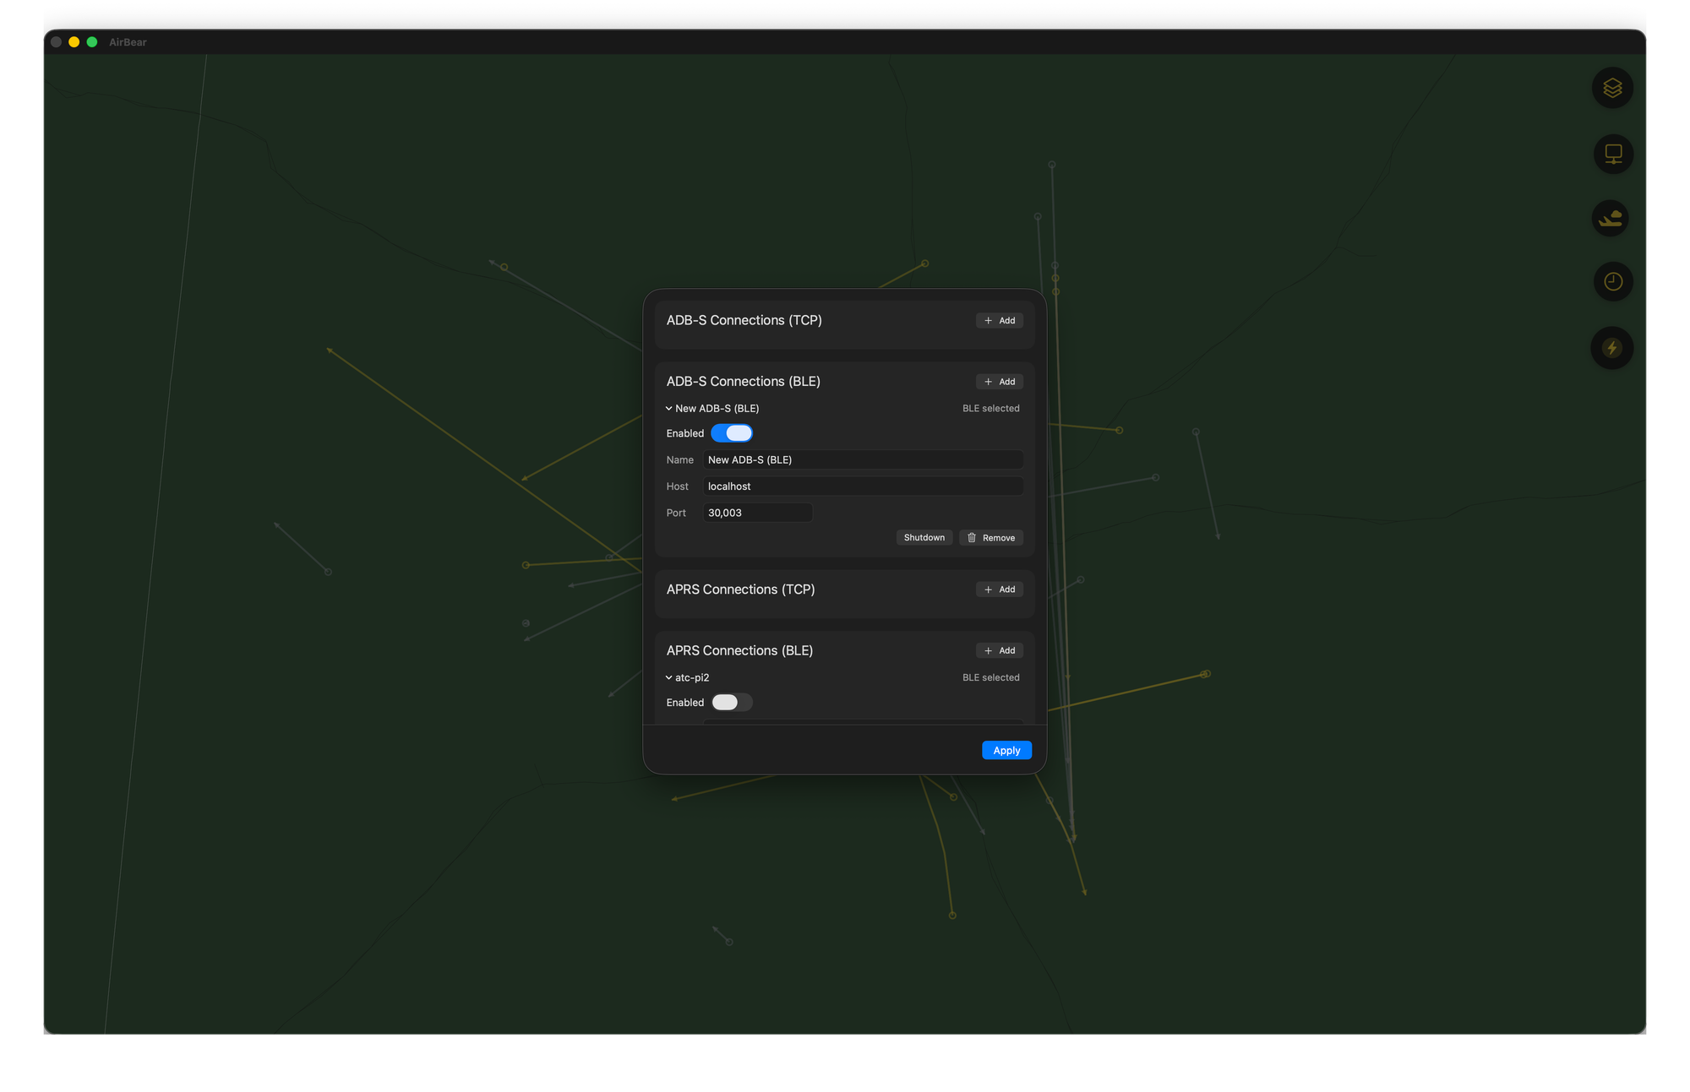The width and height of the screenshot is (1690, 1092).
Task: Click the clock history icon
Action: (x=1612, y=281)
